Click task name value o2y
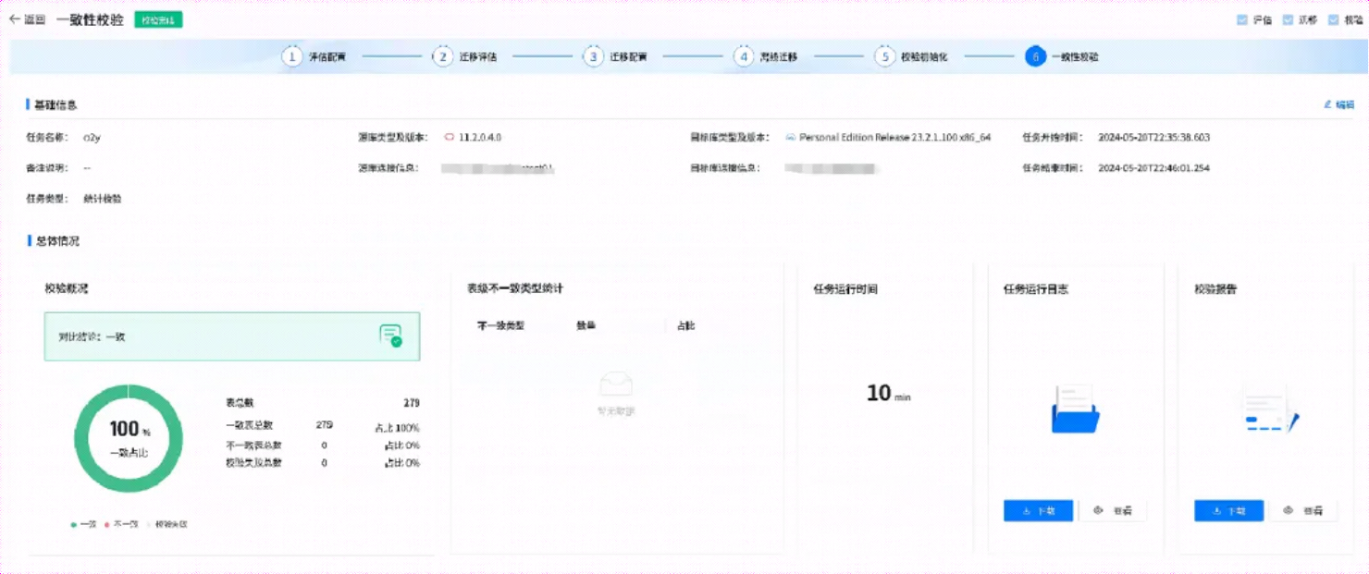 92,137
